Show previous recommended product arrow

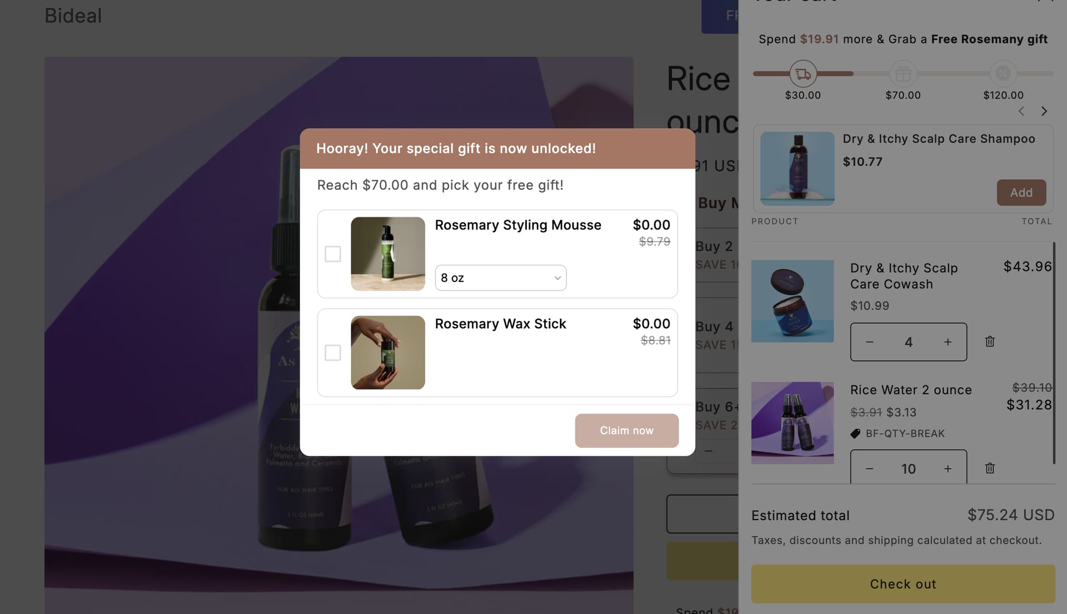tap(1021, 111)
